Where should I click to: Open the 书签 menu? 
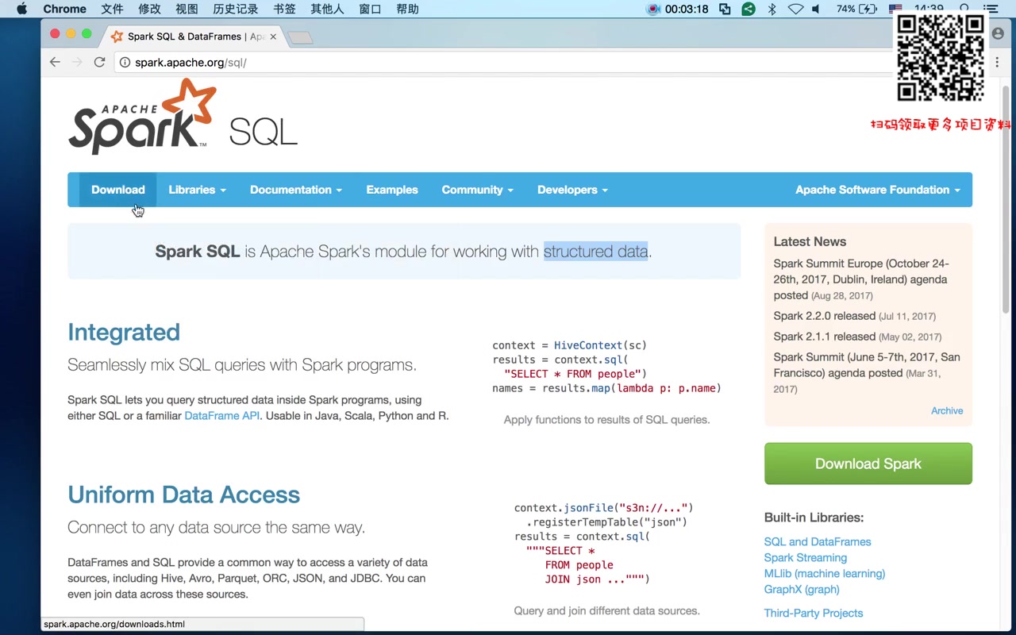coord(284,9)
